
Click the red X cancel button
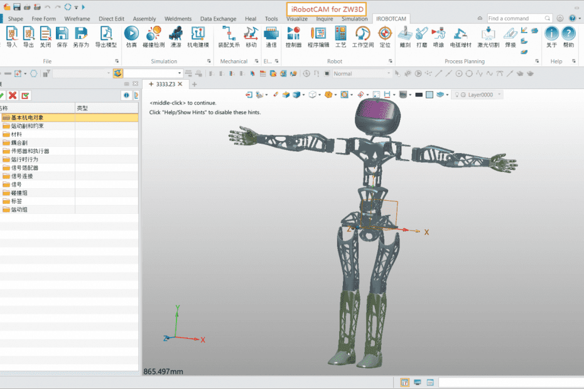click(x=13, y=95)
